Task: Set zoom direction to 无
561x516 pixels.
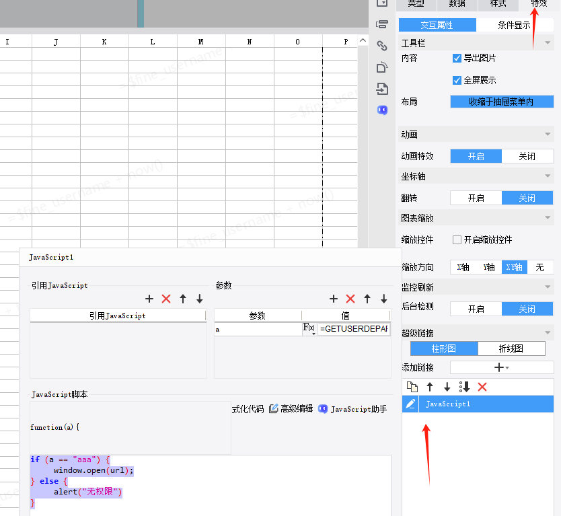Action: [540, 267]
